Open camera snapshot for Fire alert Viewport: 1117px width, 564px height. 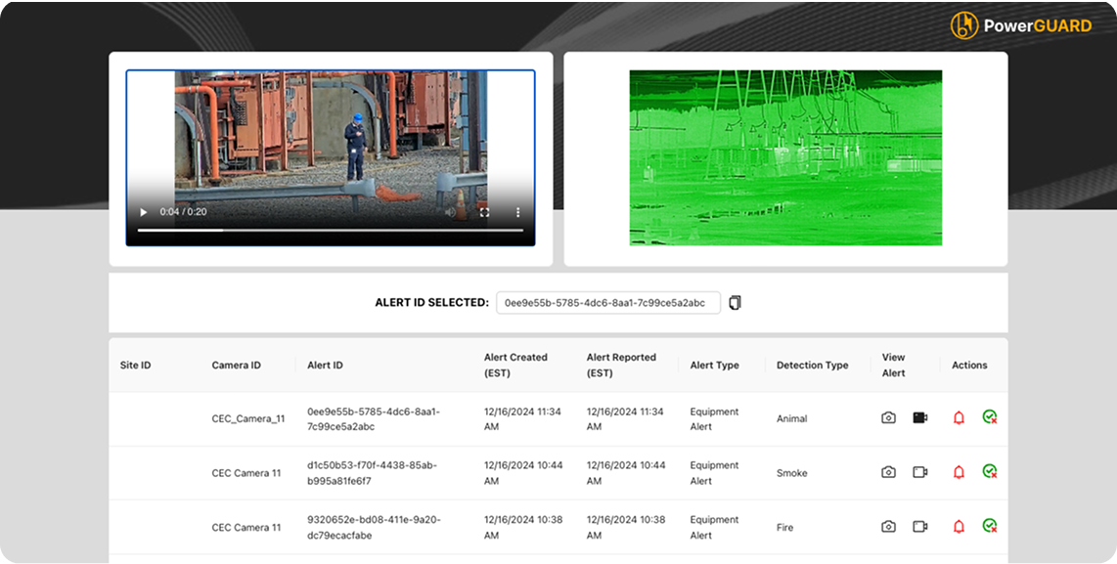click(x=888, y=527)
